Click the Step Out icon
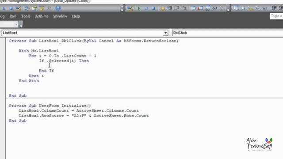 point(184,8)
